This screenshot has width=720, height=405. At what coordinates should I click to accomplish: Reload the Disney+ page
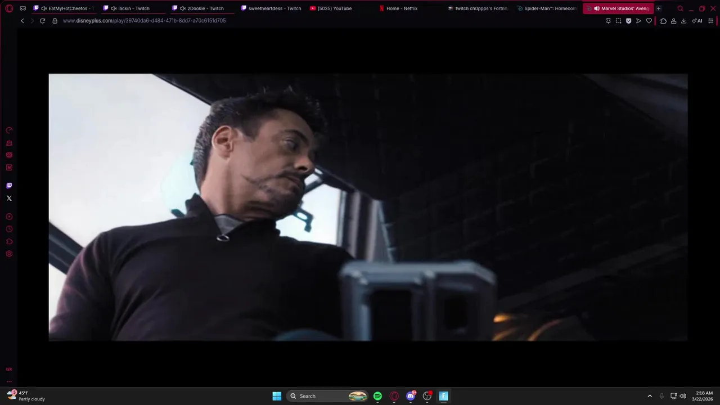[42, 21]
